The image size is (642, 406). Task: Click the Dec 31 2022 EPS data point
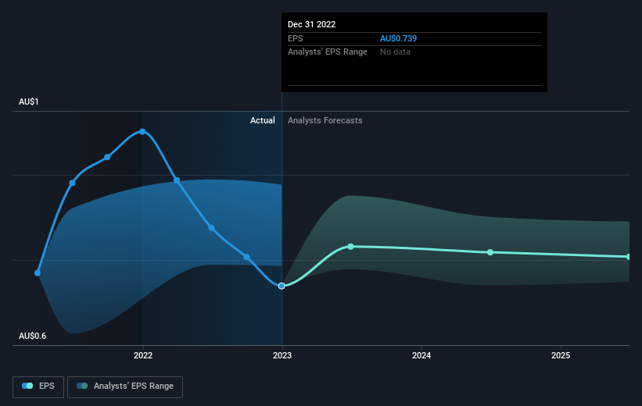[282, 286]
